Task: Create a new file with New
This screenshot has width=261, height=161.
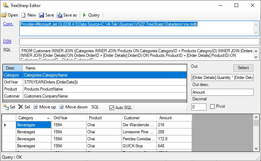Action: click(x=28, y=15)
